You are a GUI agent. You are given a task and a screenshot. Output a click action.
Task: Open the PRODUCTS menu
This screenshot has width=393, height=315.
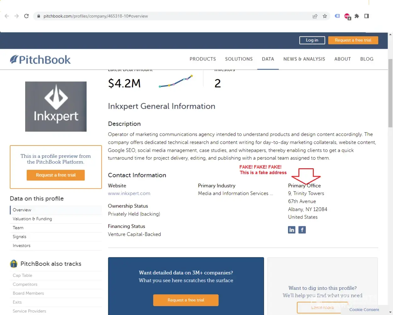point(202,59)
